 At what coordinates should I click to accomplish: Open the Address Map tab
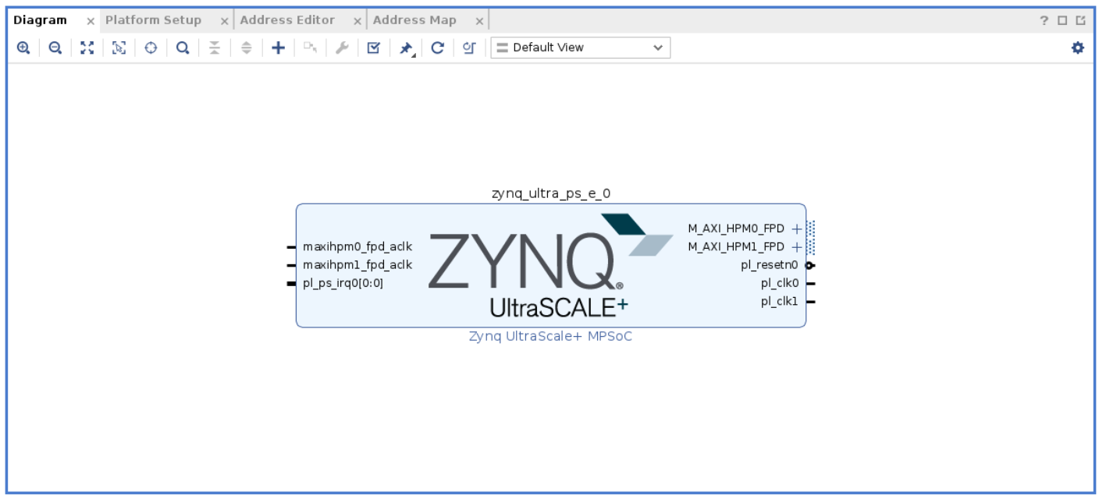click(414, 20)
